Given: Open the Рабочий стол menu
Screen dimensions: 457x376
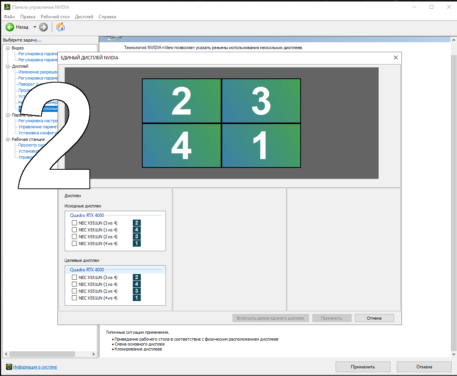Looking at the screenshot, I should [x=55, y=17].
